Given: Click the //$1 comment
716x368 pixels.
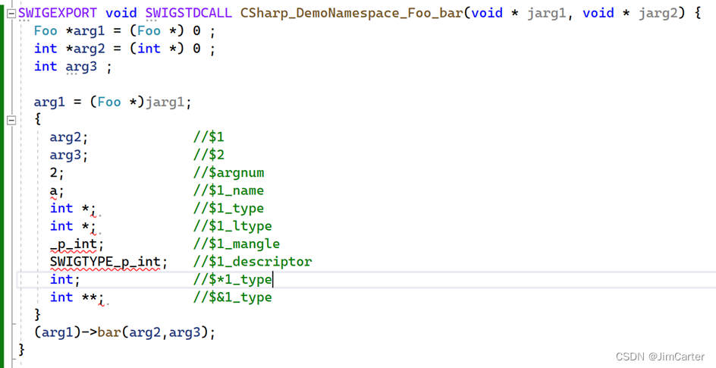Looking at the screenshot, I should point(209,137).
